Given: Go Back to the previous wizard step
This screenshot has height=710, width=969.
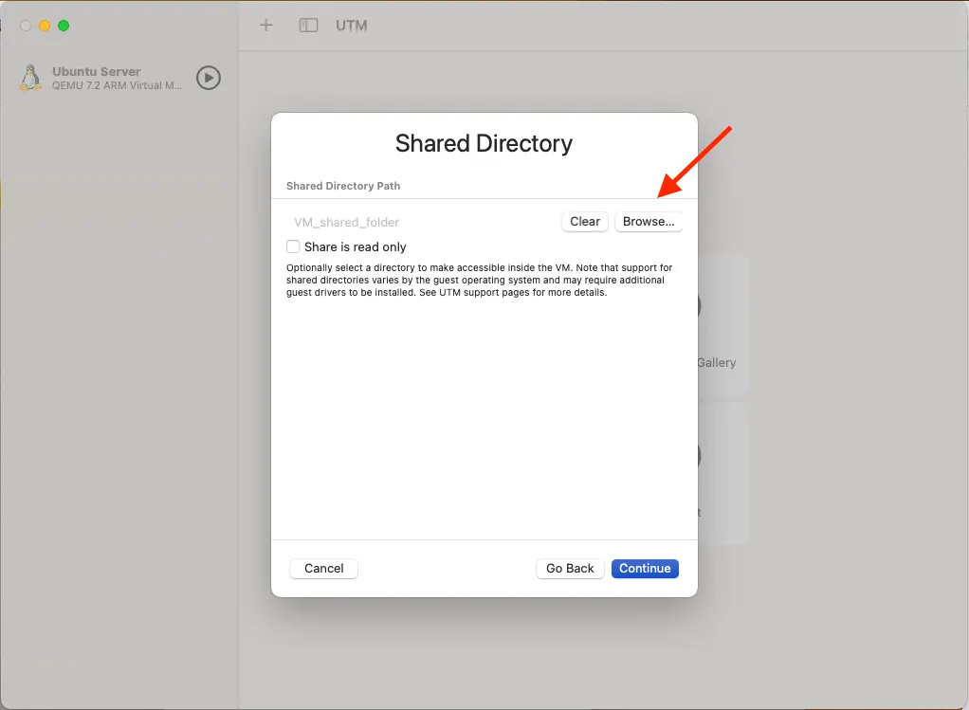Looking at the screenshot, I should coord(570,569).
